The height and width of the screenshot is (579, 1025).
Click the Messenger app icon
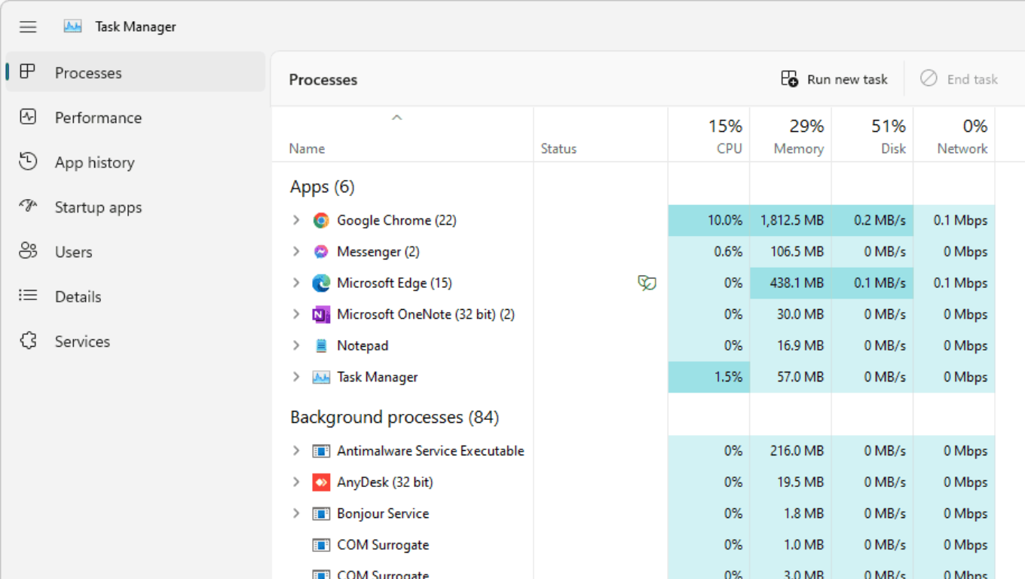321,252
